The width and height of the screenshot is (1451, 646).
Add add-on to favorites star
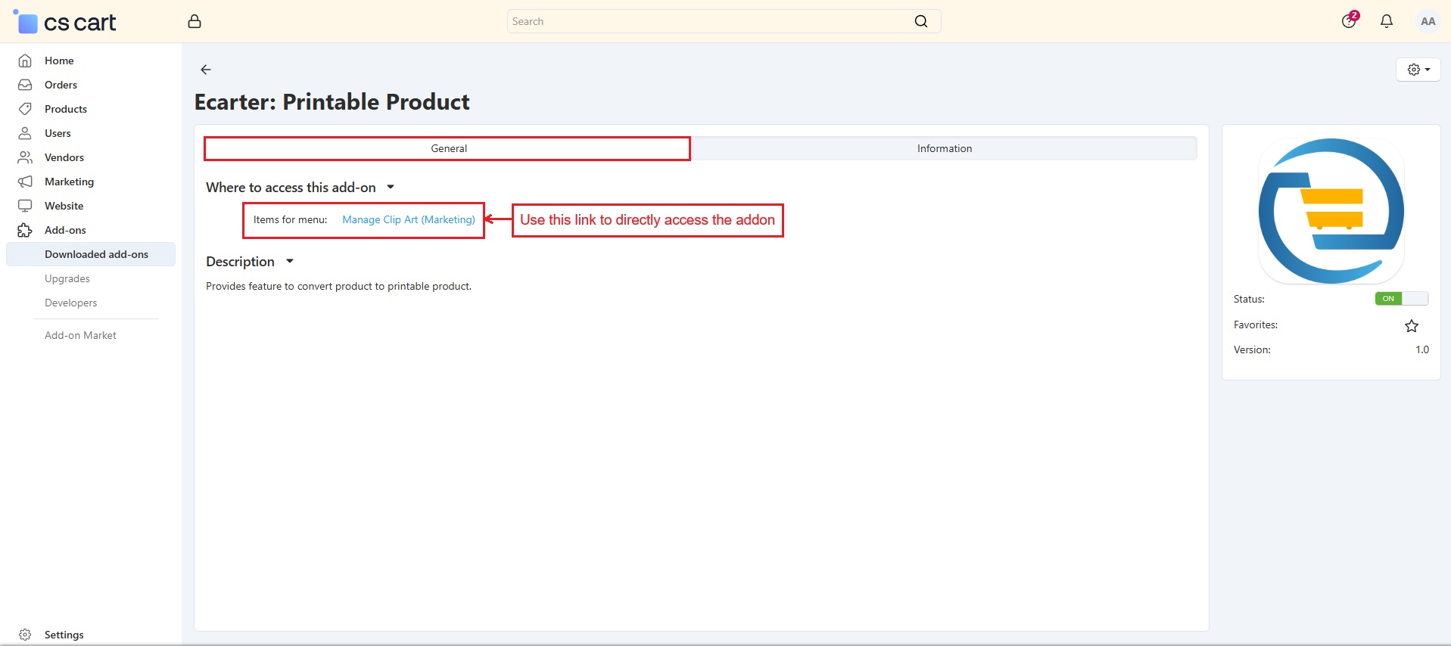click(1411, 326)
